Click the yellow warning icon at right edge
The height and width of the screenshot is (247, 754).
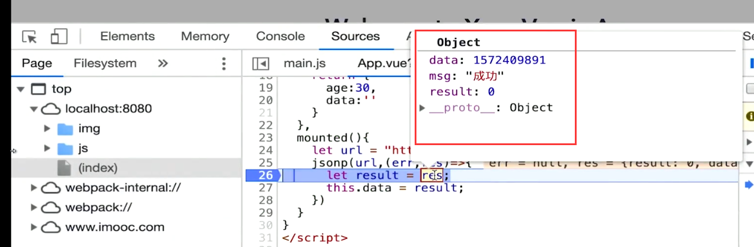pos(749,116)
